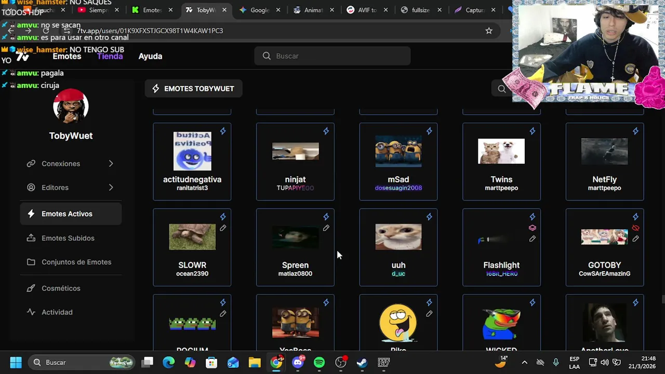Viewport: 665px width, 374px height.
Task: Close the AVIF to browser tab
Action: [385, 10]
